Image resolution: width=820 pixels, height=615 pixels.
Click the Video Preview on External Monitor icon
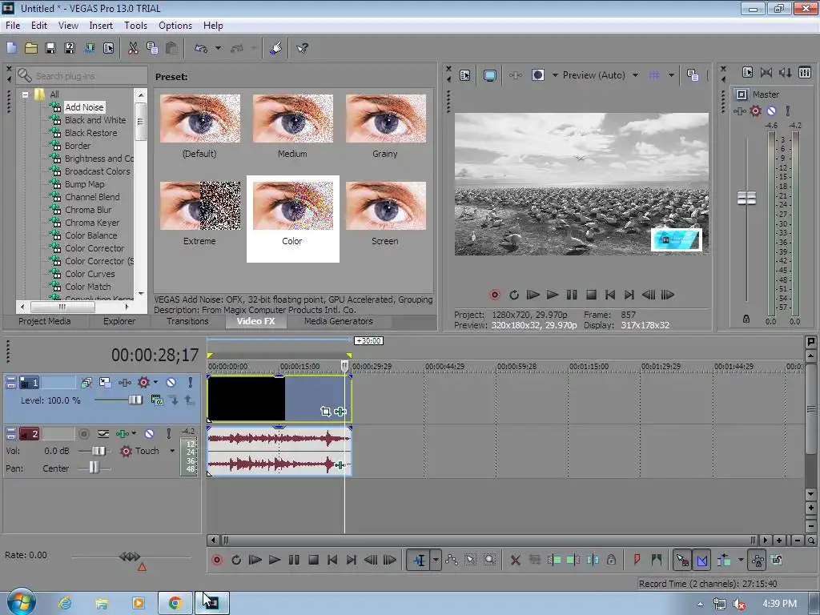tap(489, 75)
